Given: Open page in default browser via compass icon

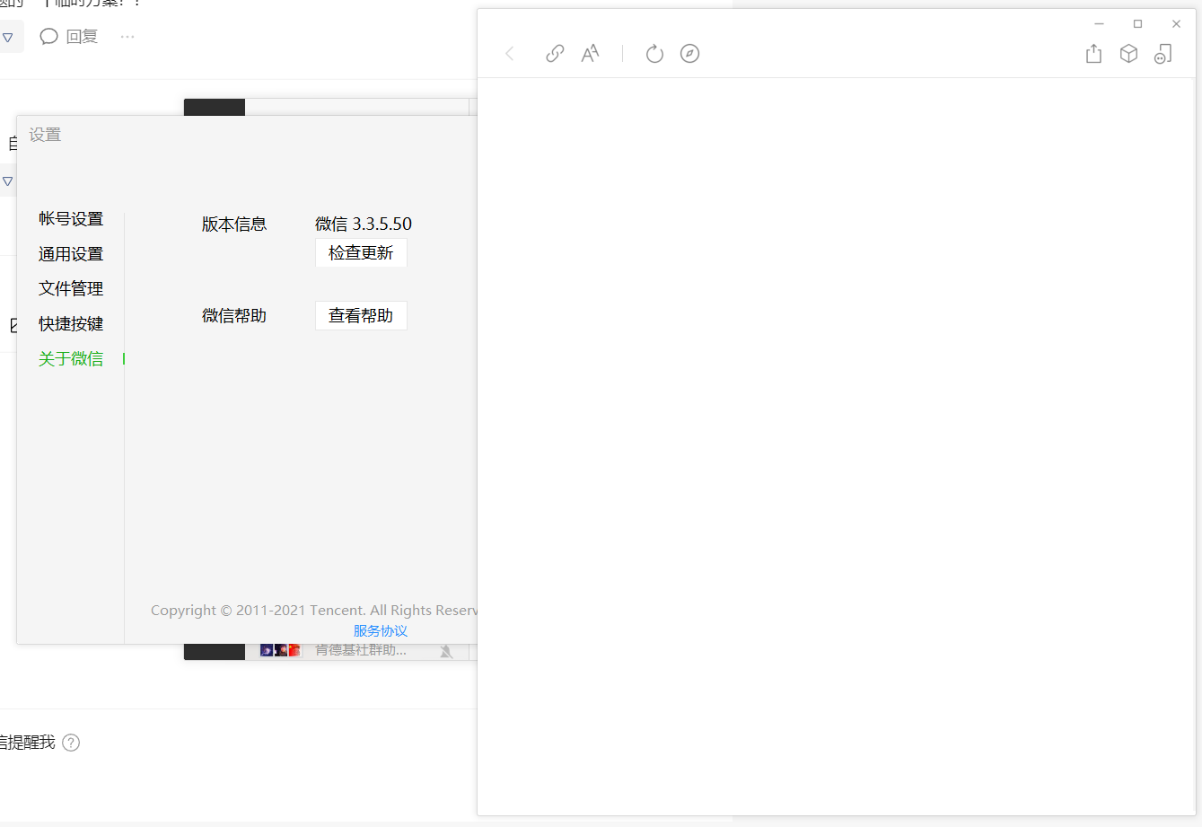Looking at the screenshot, I should click(x=689, y=54).
